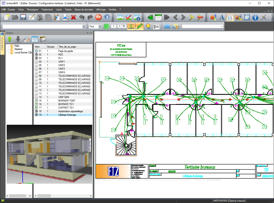Open the Affichage menu
Viewport: 274px width, 203px height.
tap(101, 10)
